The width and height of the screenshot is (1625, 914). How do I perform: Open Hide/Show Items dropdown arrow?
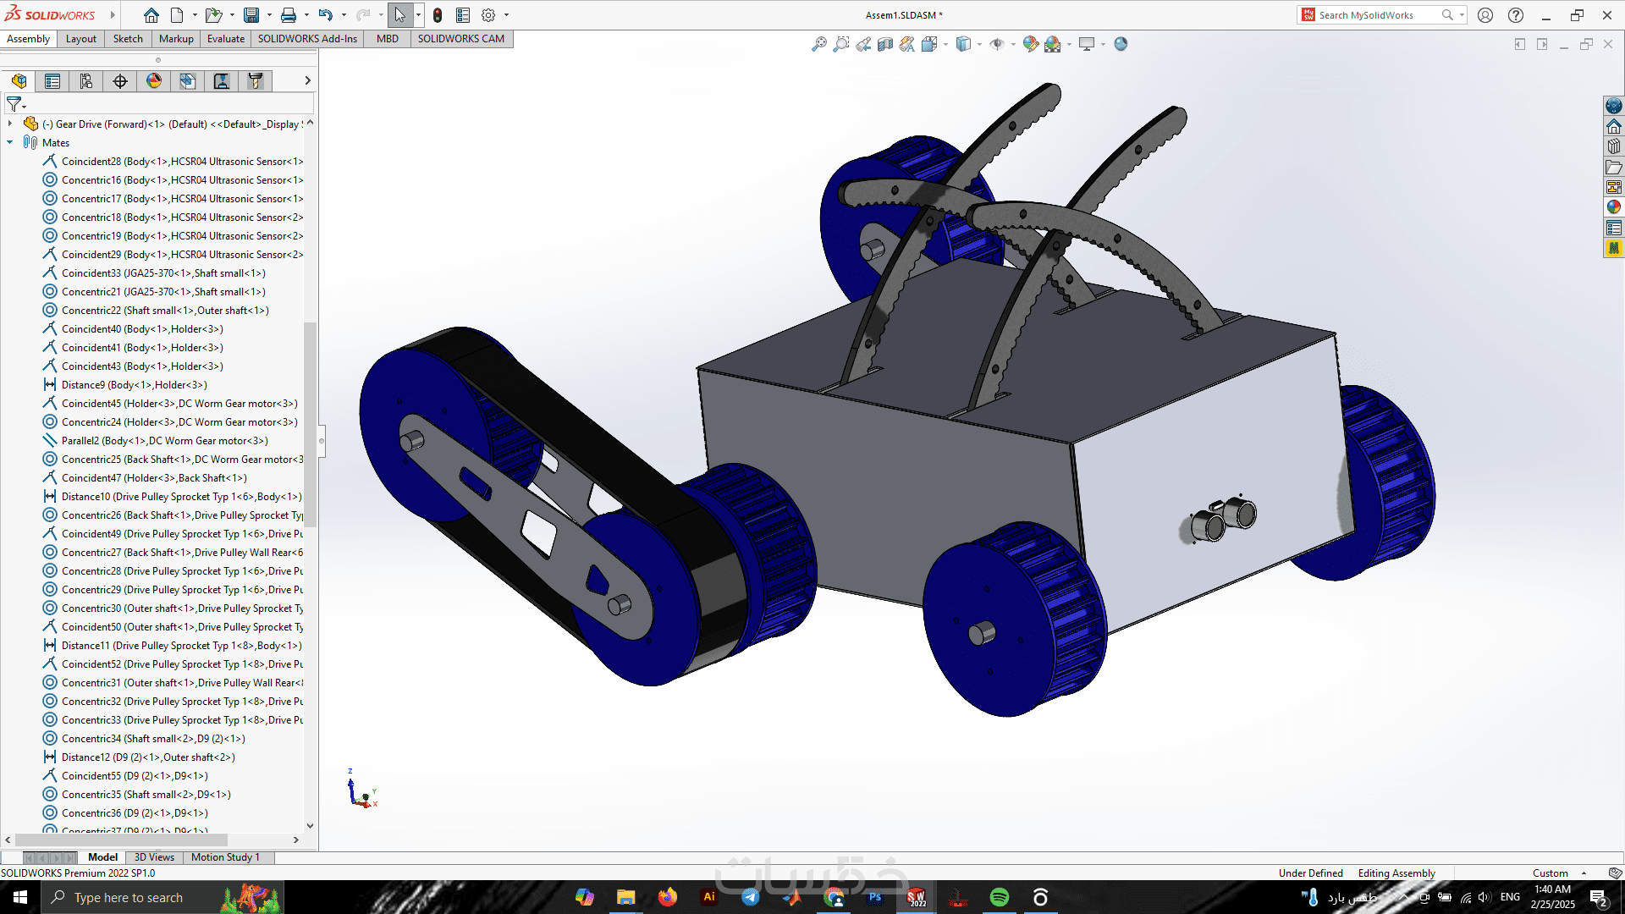(1012, 44)
